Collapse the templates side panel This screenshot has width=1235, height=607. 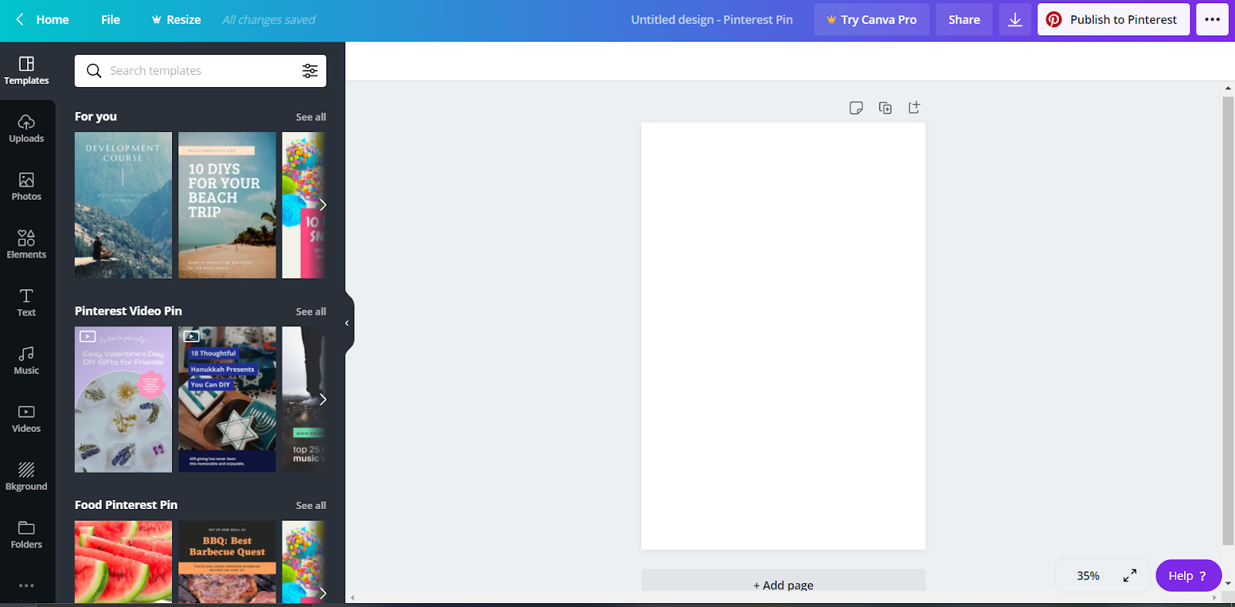click(x=347, y=323)
